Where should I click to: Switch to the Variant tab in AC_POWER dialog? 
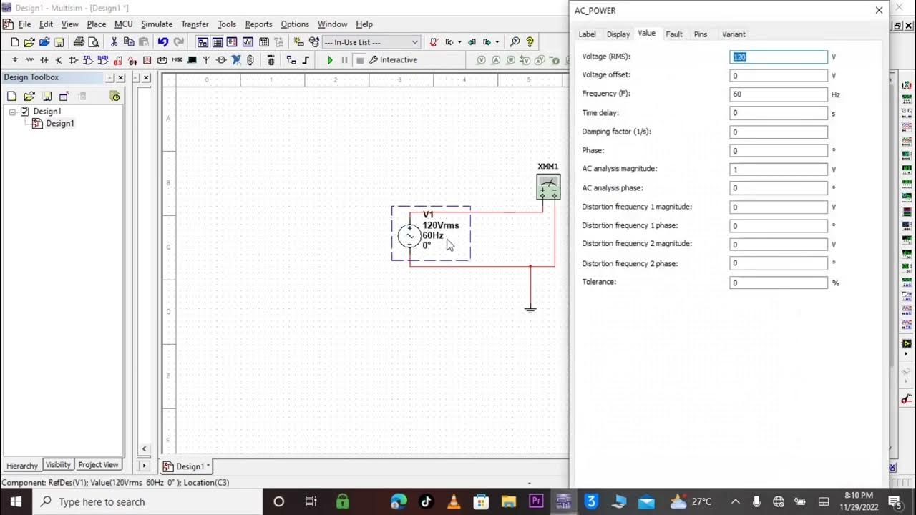(x=734, y=34)
